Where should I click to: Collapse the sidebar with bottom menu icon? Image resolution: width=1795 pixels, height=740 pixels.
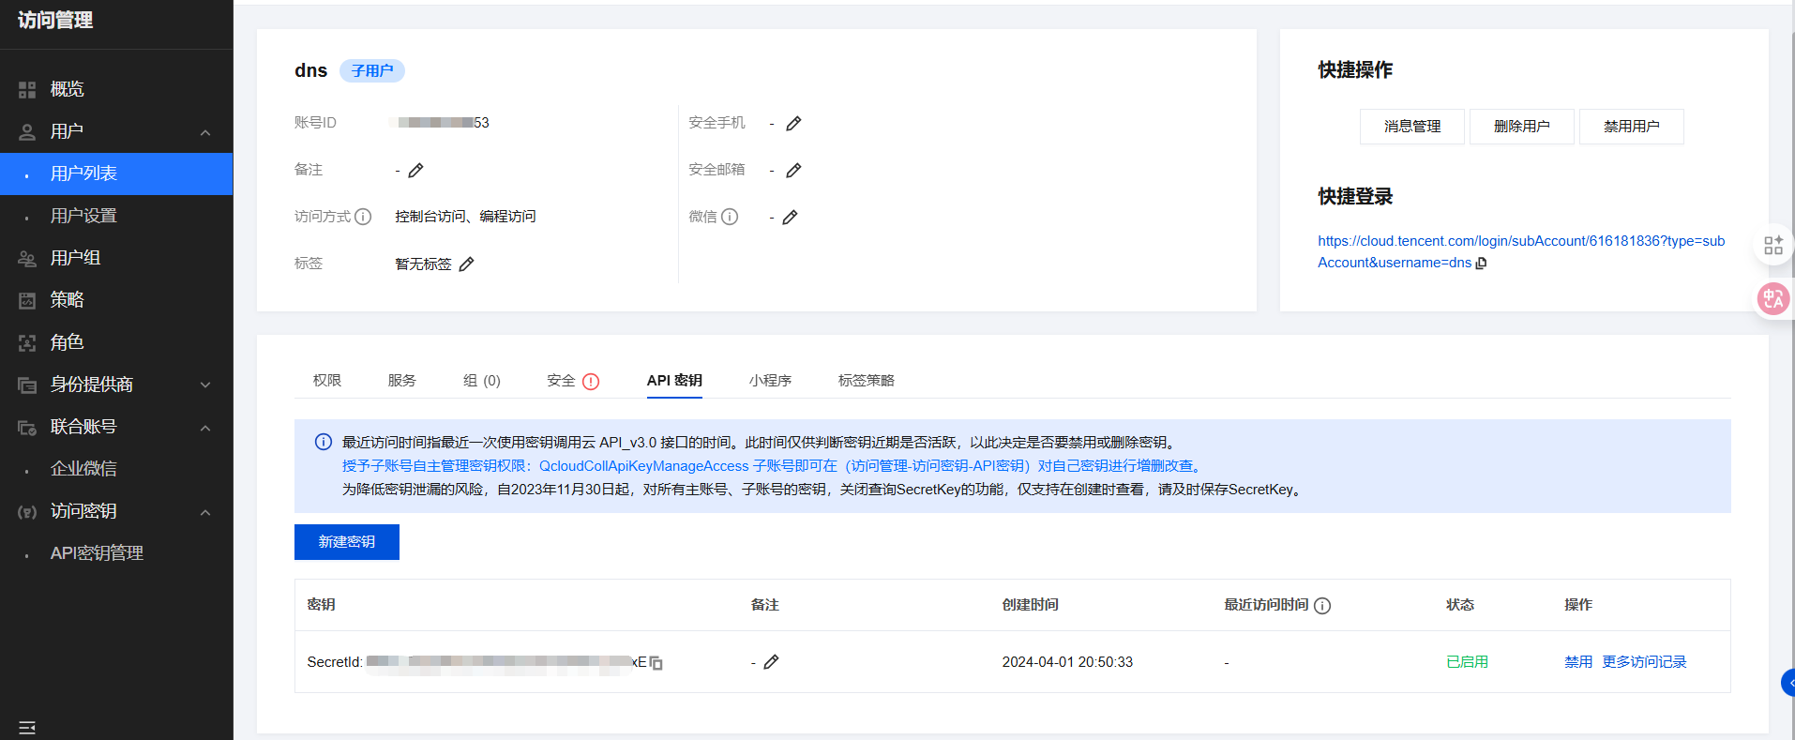[x=27, y=728]
